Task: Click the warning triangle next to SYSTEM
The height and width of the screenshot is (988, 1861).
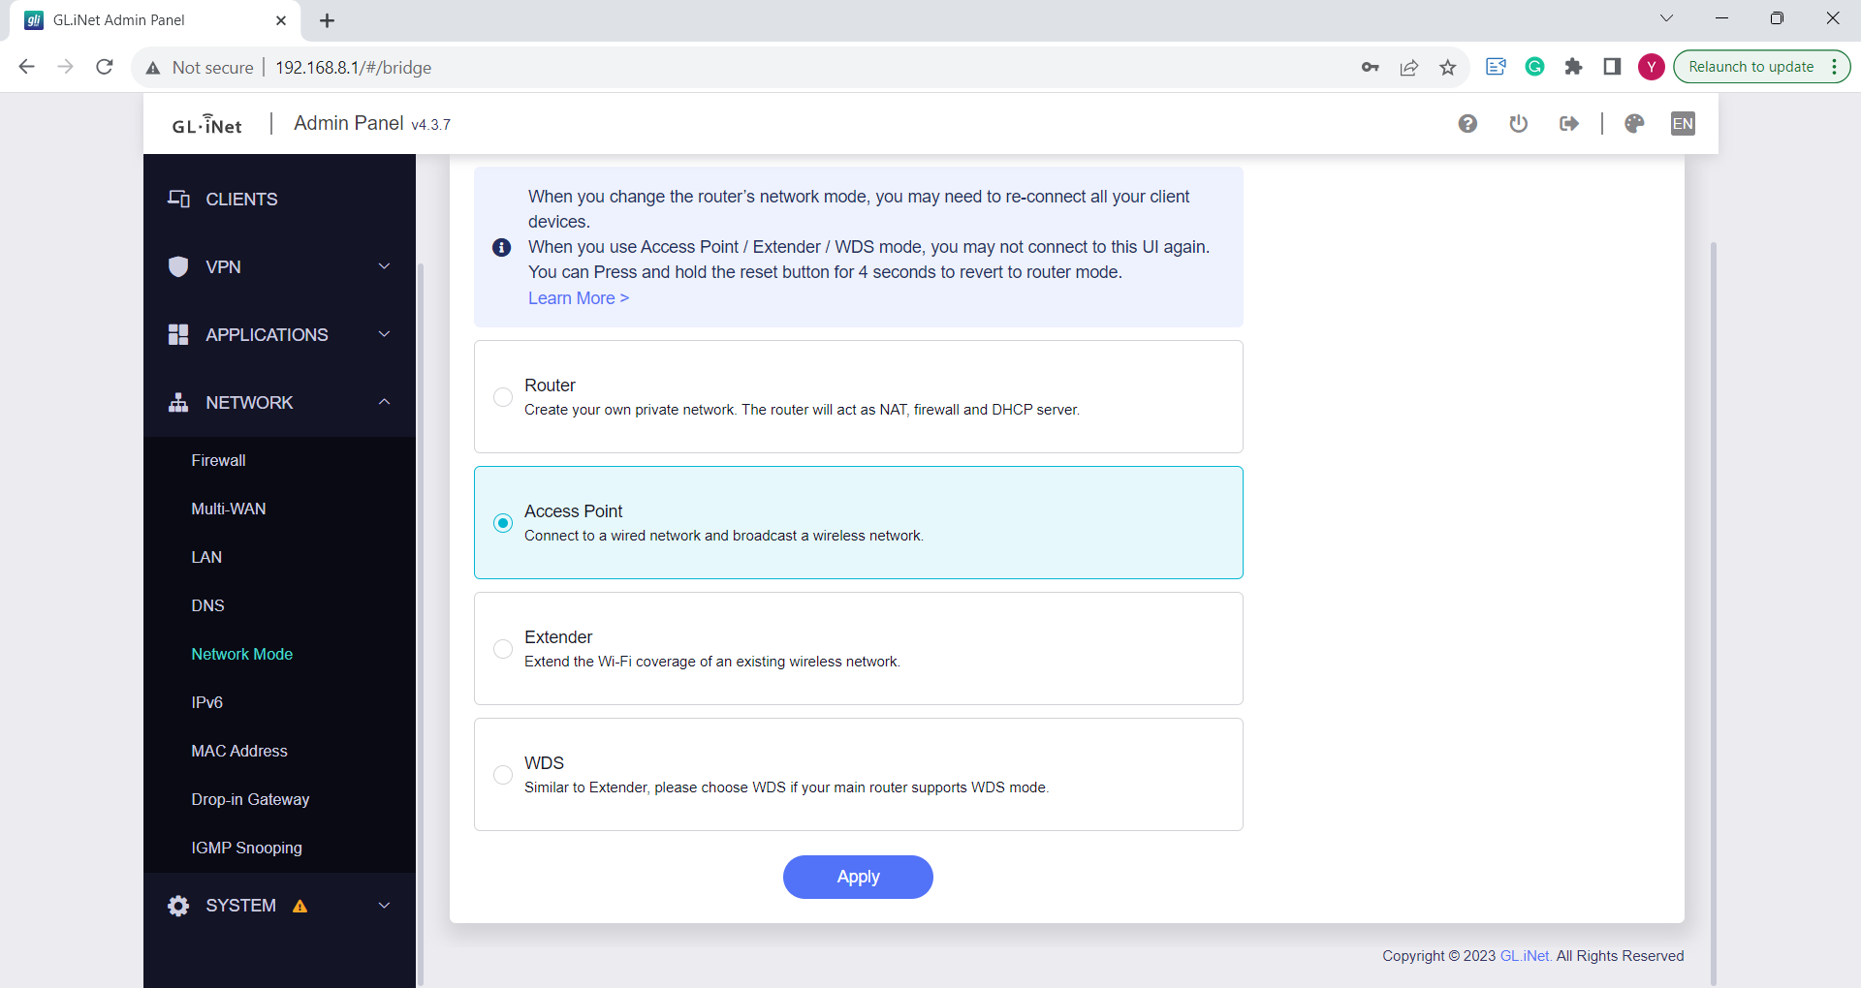Action: point(300,905)
